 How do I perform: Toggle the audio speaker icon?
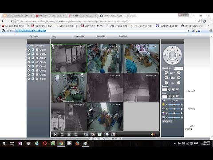click(x=153, y=135)
